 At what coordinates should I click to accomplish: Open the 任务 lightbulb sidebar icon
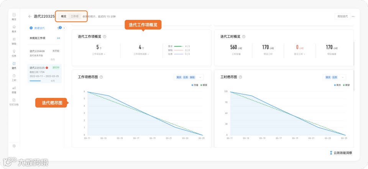(14, 51)
